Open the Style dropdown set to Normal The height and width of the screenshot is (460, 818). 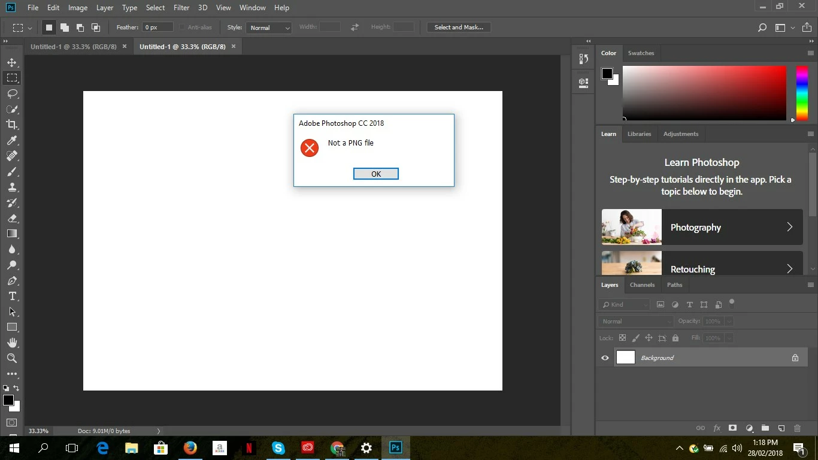pos(268,28)
